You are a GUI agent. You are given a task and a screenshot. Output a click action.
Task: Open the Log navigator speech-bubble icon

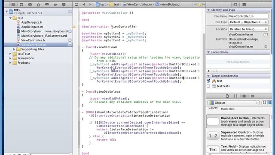click(64, 5)
